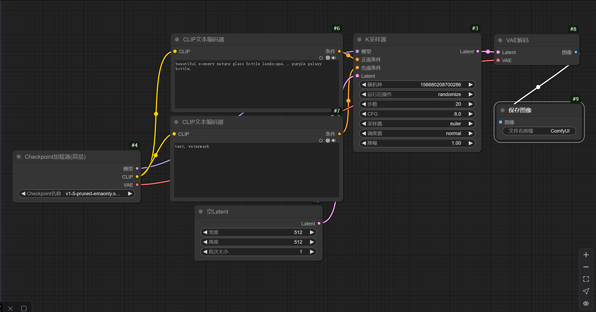The width and height of the screenshot is (596, 312).
Task: Select next Checkpoint名称 with right arrow
Action: (130, 194)
